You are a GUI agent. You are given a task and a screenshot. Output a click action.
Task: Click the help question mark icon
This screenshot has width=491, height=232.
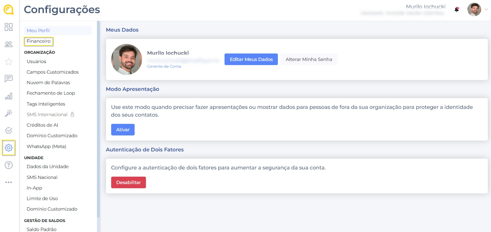pos(9,165)
